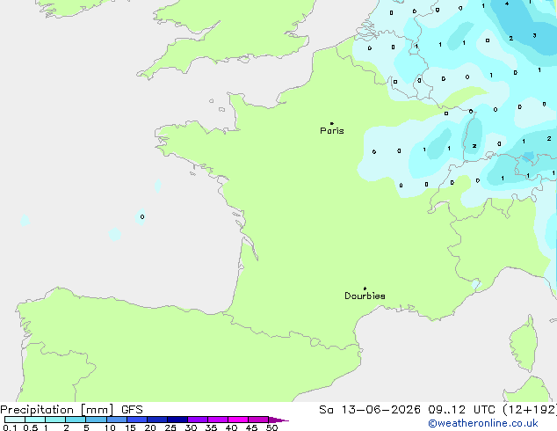Select the 2–5 mm legend swatch
The height and width of the screenshot is (431, 557).
(76, 420)
